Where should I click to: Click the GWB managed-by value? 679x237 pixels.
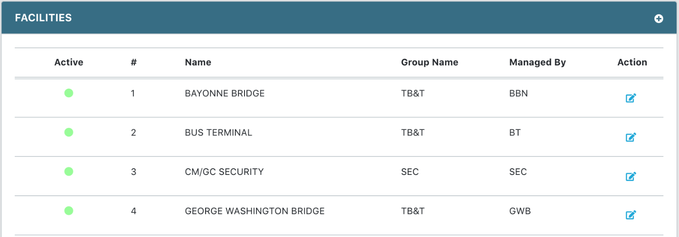click(520, 211)
